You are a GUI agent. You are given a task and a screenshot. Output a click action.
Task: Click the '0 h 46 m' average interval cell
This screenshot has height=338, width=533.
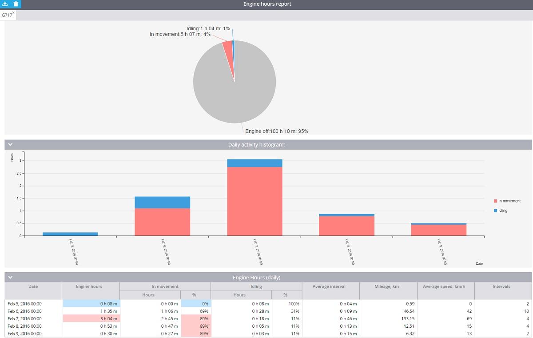click(330, 318)
